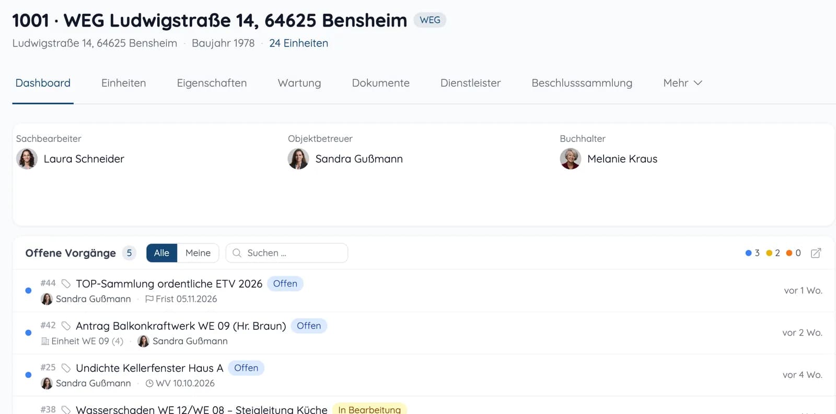Screen dimensions: 836x414
Task: Click the Frist flag icon in ticket #44
Action: [149, 299]
